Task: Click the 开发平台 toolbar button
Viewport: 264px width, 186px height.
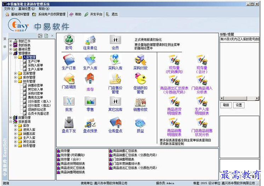Action: 93,14
